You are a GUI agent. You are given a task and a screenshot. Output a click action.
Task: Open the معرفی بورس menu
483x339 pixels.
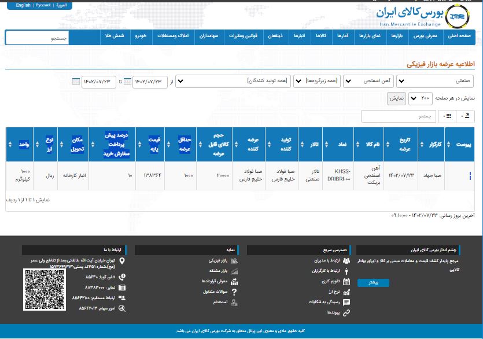(425, 36)
